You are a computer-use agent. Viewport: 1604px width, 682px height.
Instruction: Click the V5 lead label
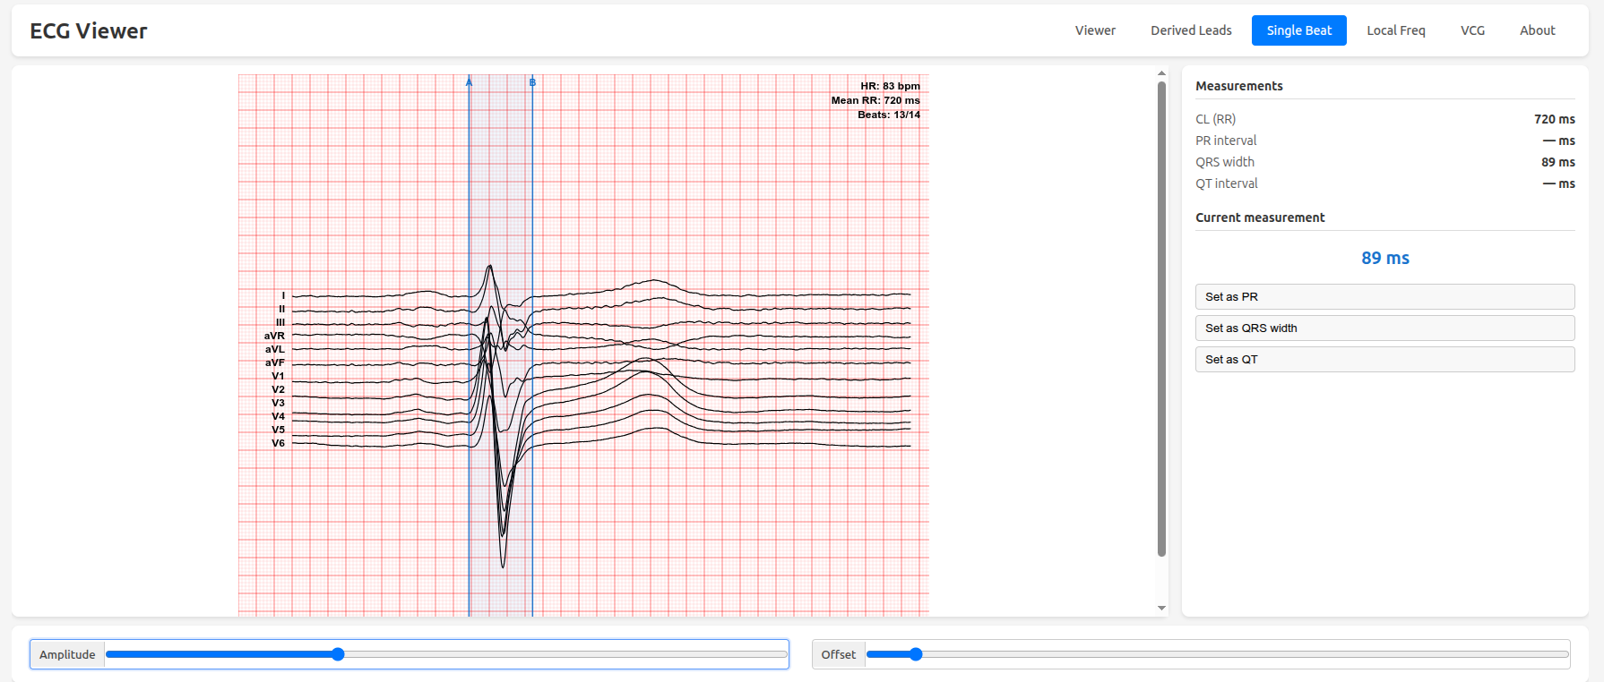[278, 430]
